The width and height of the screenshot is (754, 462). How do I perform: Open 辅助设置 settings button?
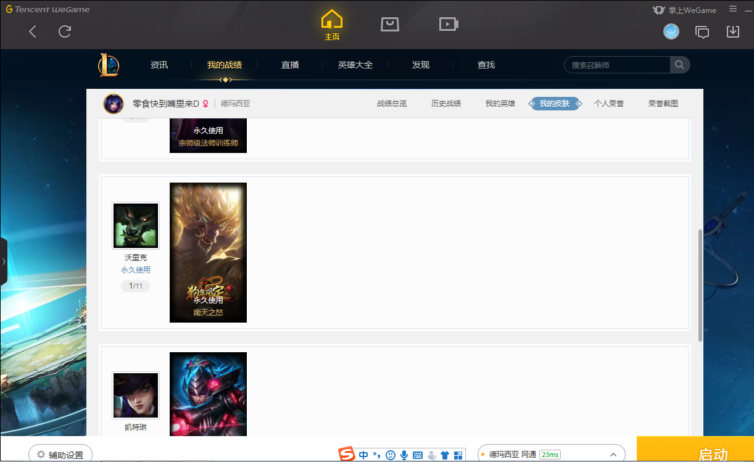click(x=60, y=455)
